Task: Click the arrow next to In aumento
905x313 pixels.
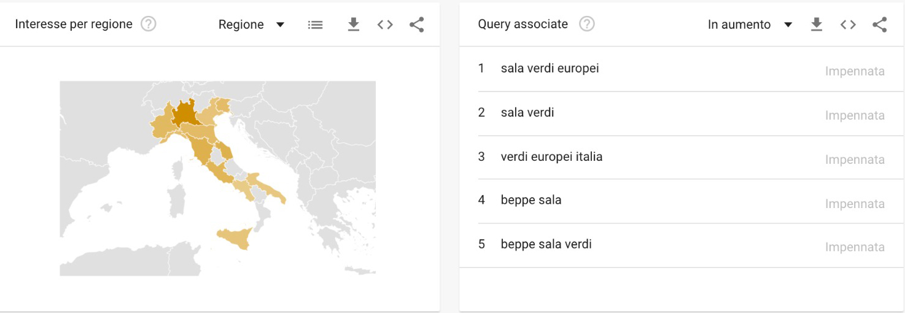Action: (x=788, y=25)
